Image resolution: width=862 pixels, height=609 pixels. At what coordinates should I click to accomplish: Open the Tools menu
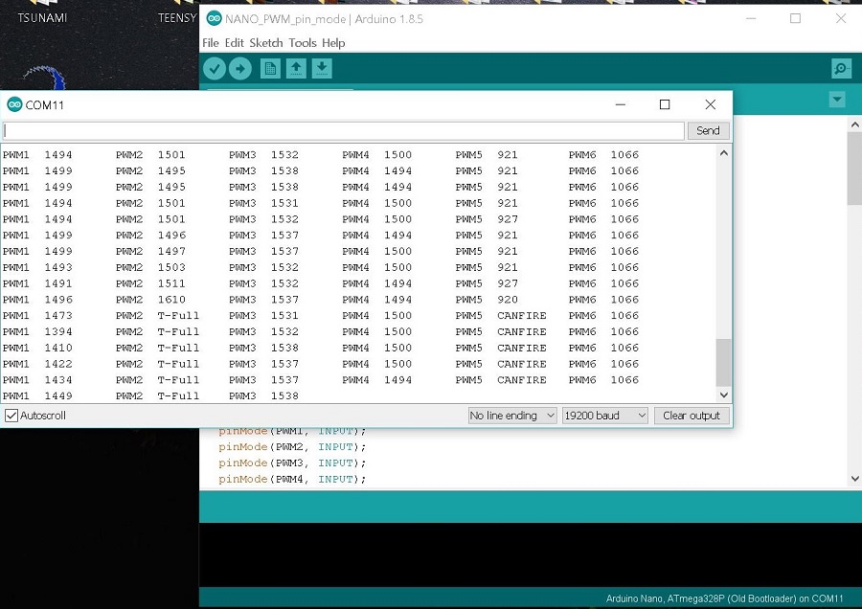point(302,43)
